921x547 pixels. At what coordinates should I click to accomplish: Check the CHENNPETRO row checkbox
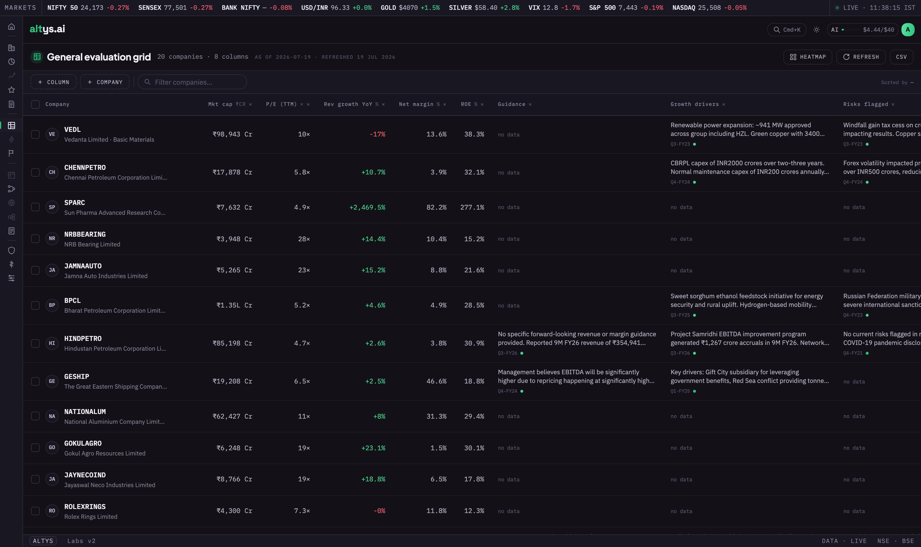tap(35, 172)
